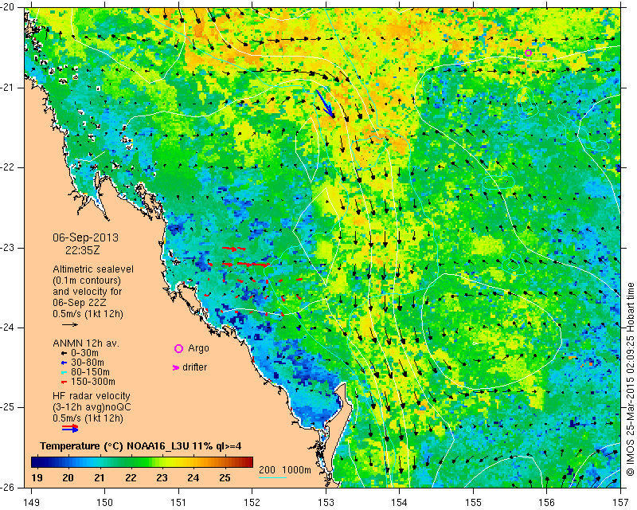Click the longitude axis label 153

(x=326, y=504)
